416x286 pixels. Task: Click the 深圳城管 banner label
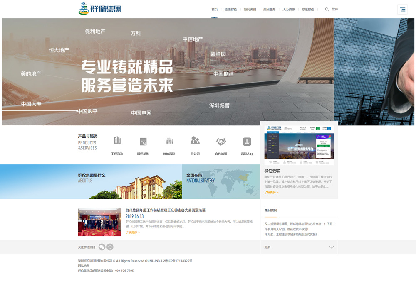pyautogui.click(x=219, y=105)
